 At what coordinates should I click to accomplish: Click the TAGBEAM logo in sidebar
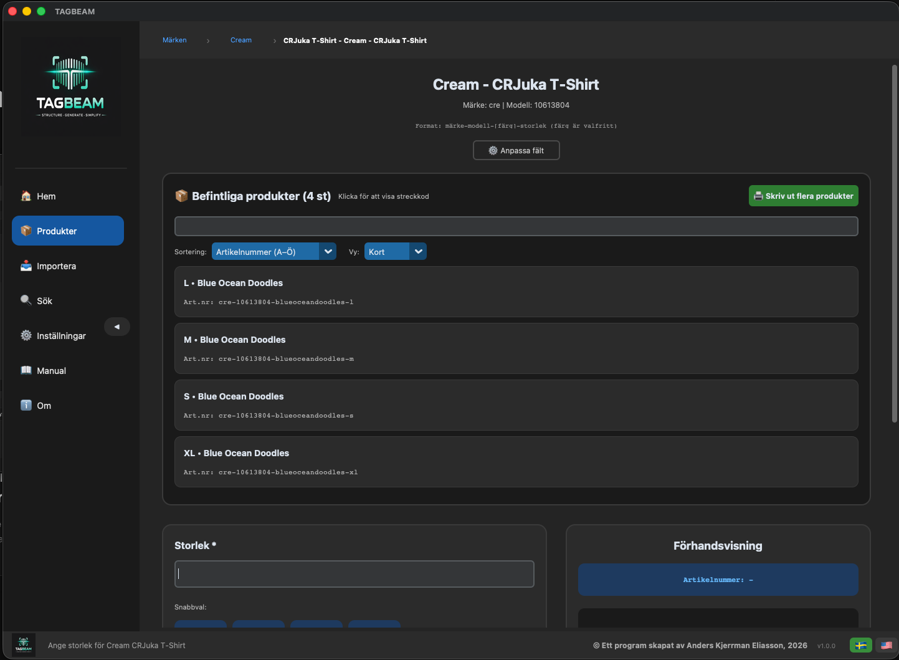coord(70,86)
